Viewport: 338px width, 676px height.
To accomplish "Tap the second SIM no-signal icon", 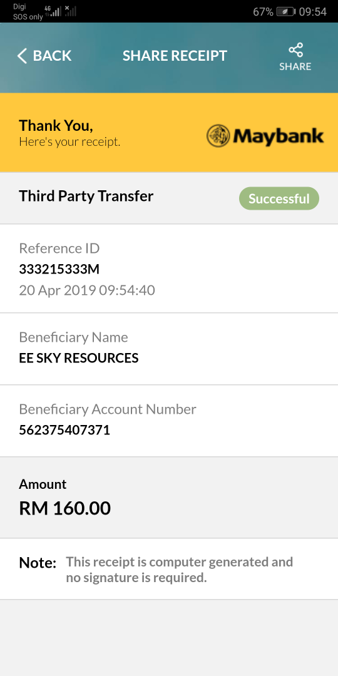I will (70, 11).
